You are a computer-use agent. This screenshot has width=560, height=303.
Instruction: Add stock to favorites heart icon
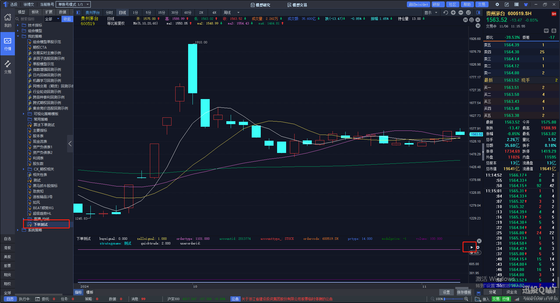(546, 31)
